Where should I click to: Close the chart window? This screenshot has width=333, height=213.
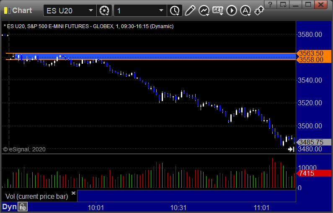click(321, 5)
